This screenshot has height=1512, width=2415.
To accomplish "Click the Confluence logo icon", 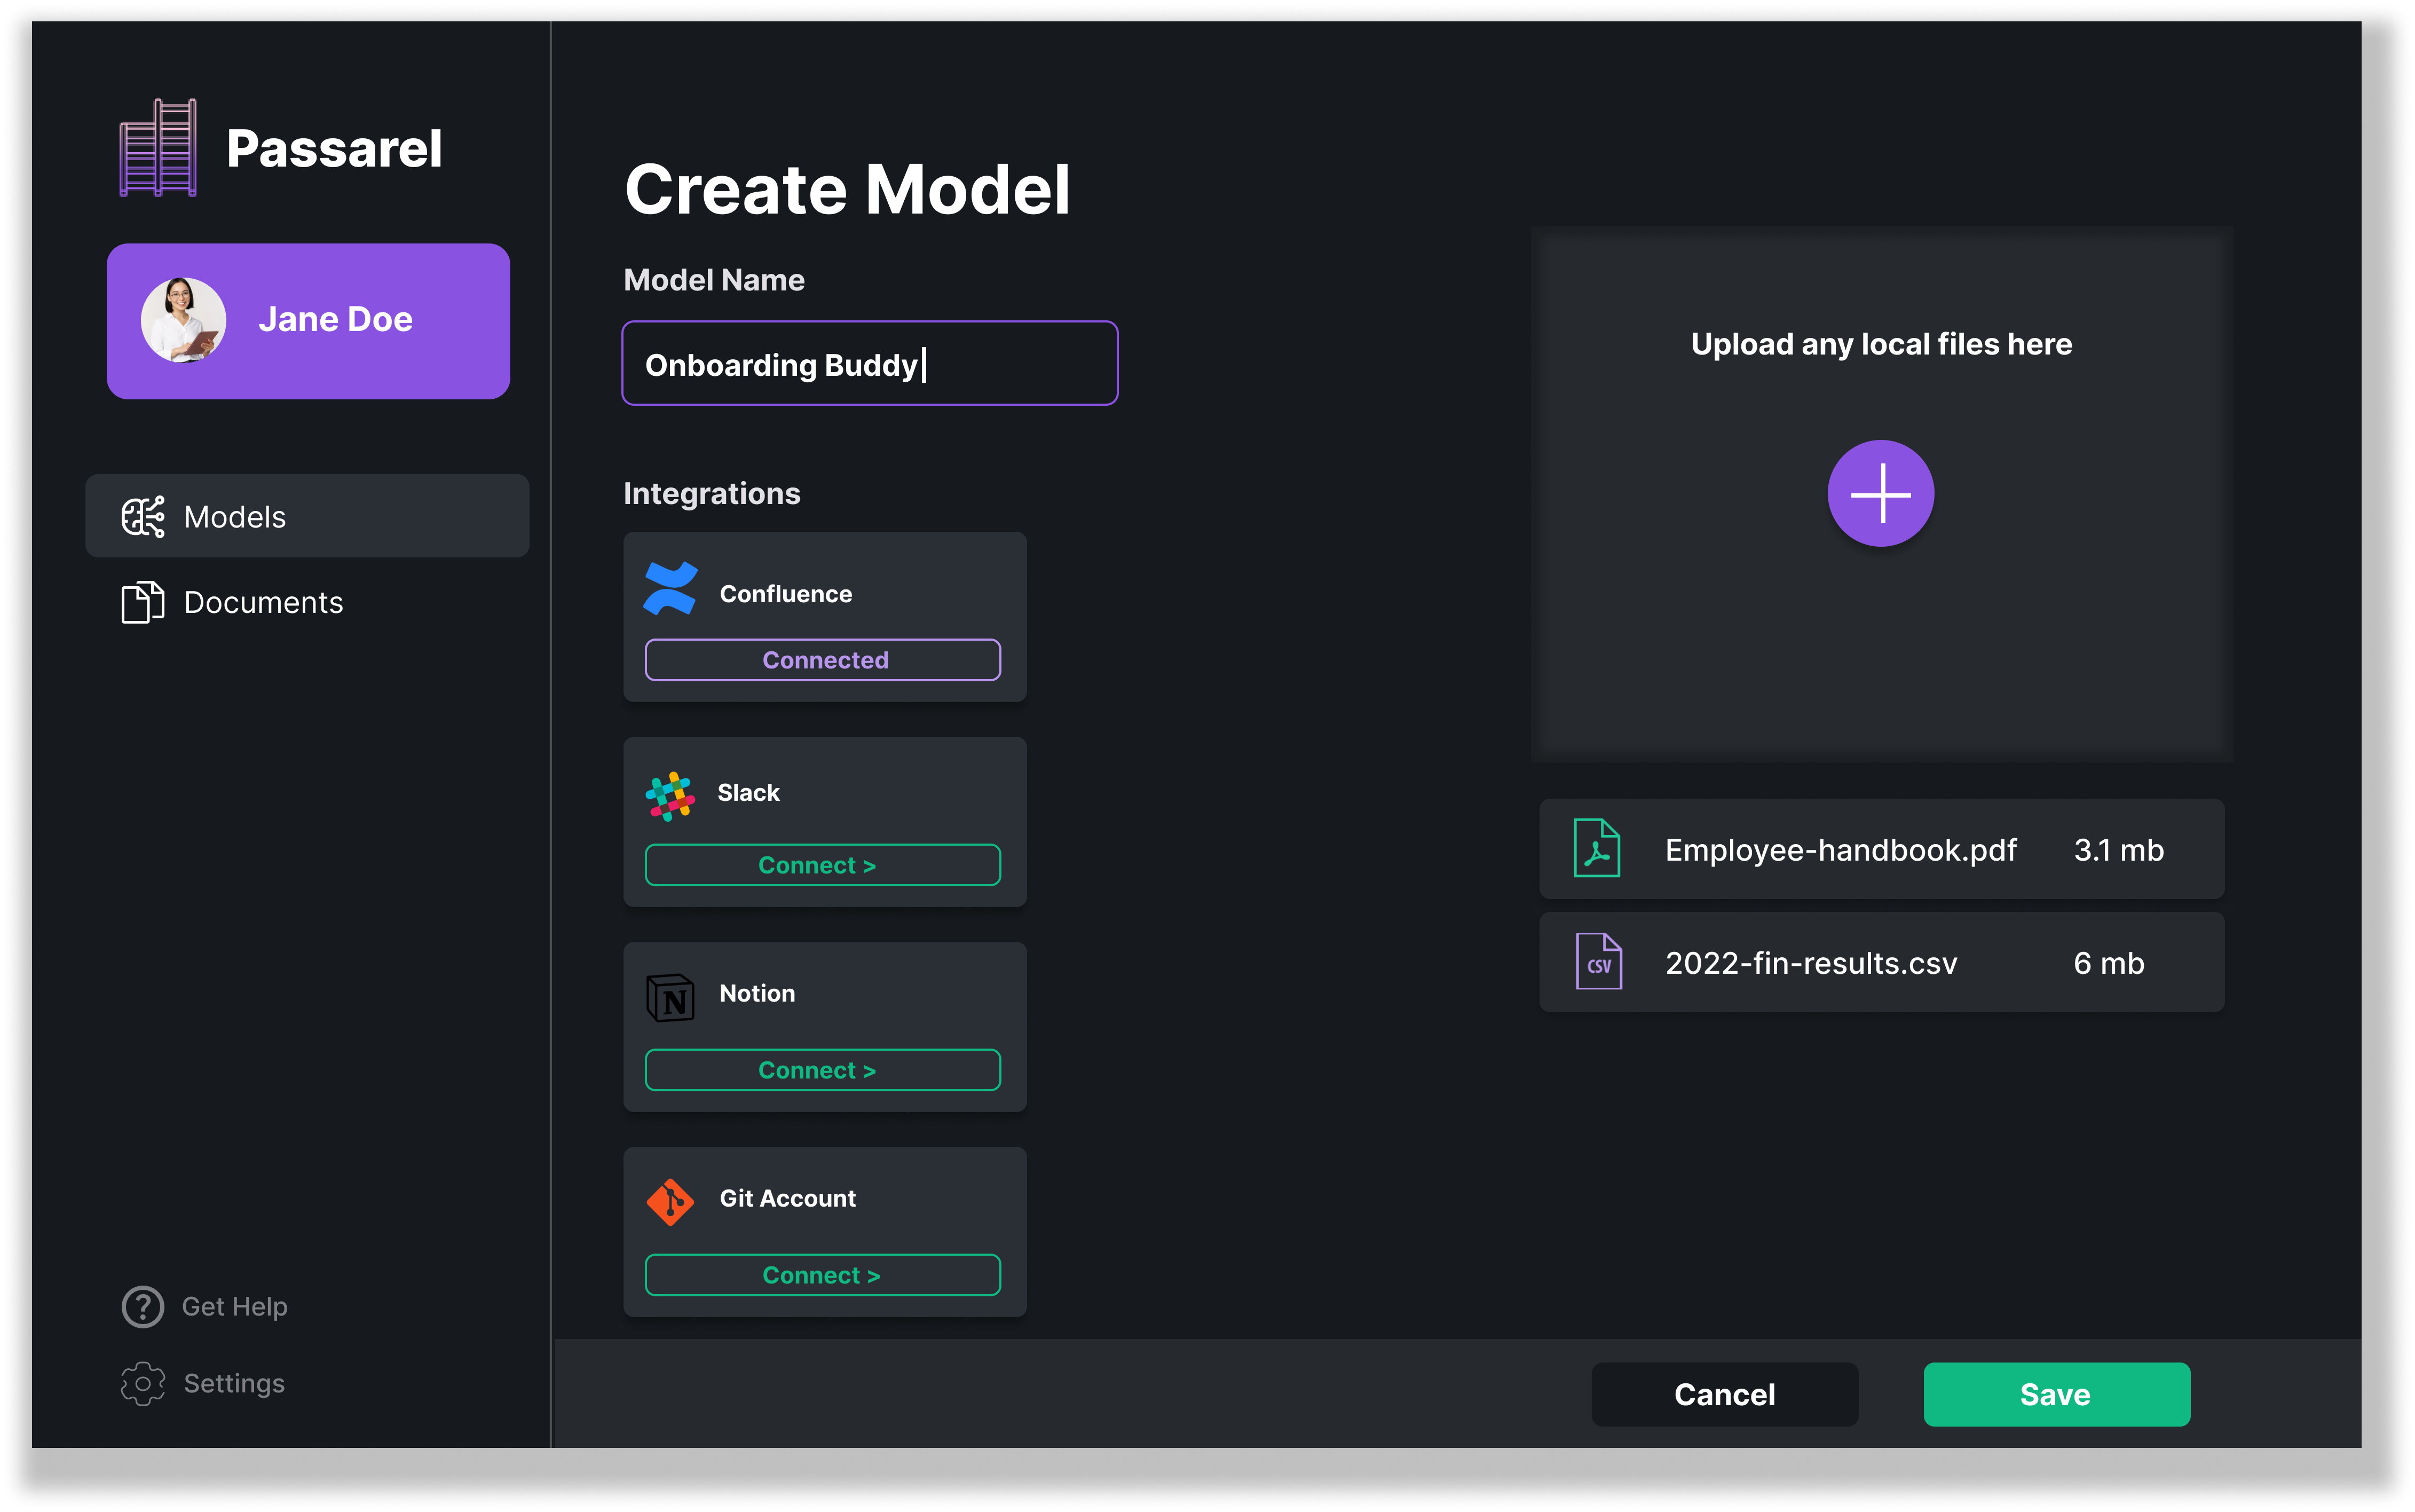I will tap(670, 589).
